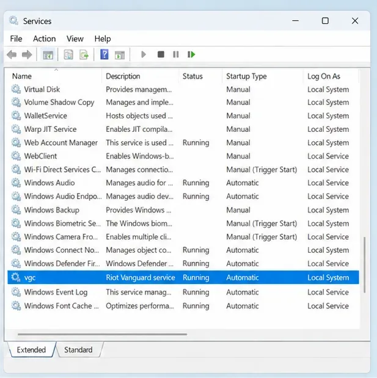The image size is (377, 378).
Task: Click gear icon beside Warp JIT Service
Action: coord(16,129)
